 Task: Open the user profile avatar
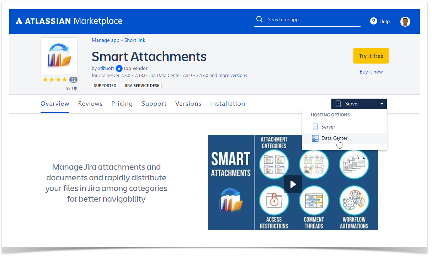405,21
